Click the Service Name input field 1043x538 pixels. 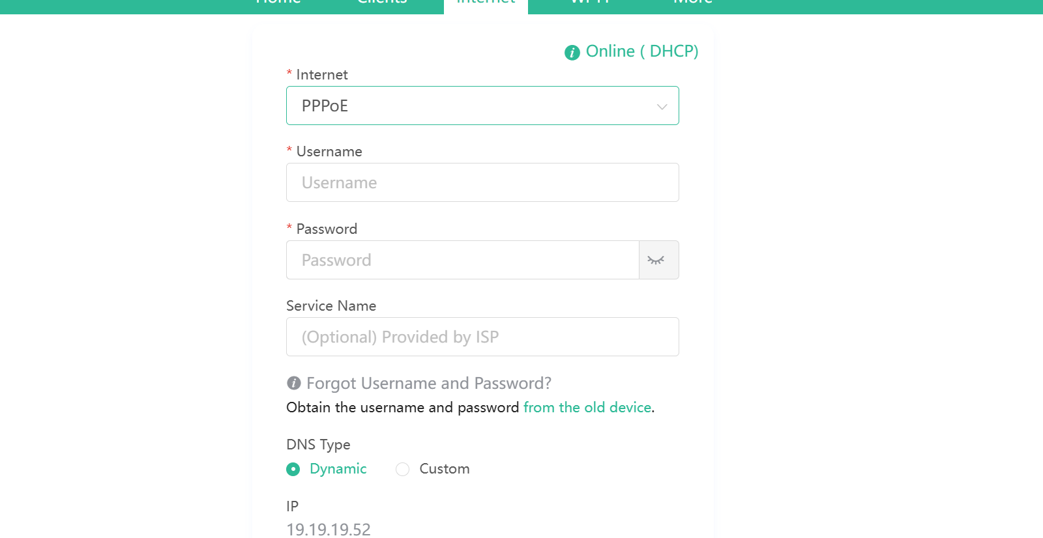pyautogui.click(x=482, y=337)
